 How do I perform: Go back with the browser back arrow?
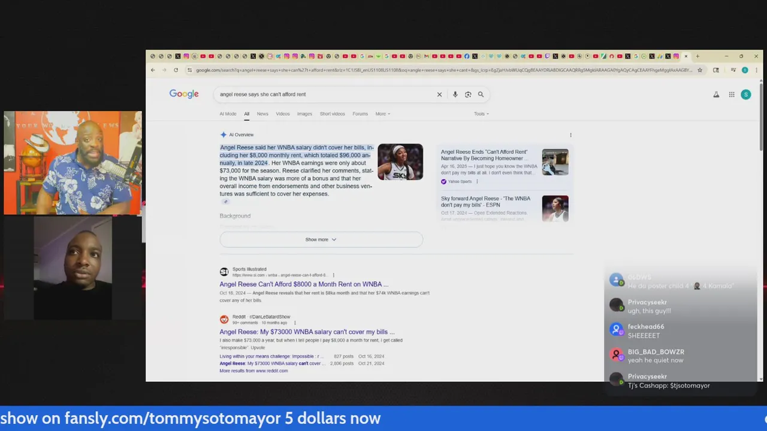coord(153,70)
